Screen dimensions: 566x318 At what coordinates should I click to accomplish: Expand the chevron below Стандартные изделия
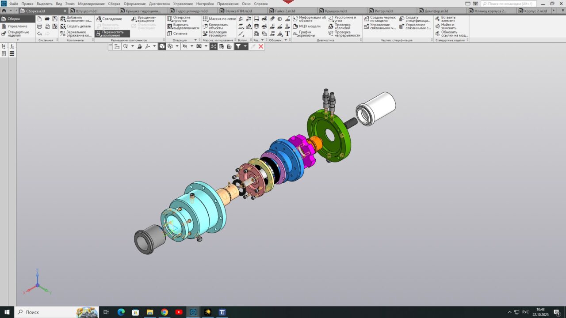click(x=18, y=40)
